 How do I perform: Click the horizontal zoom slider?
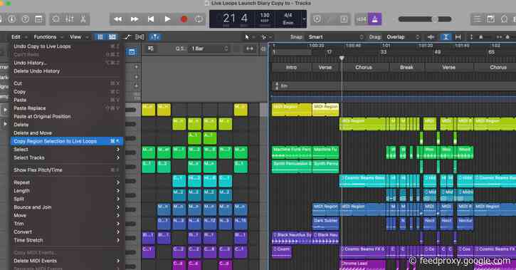510,37
